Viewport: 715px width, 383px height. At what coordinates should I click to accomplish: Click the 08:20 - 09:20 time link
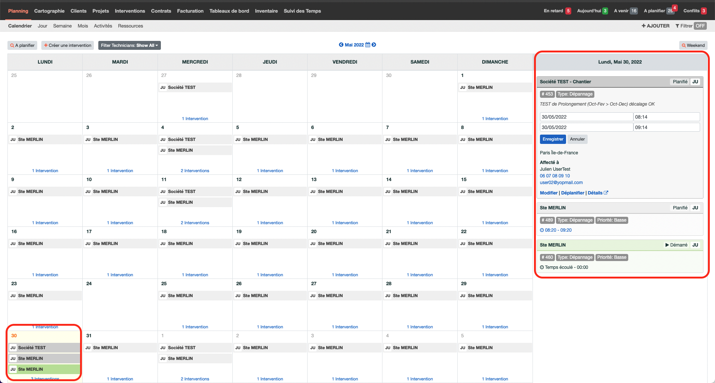pyautogui.click(x=558, y=230)
